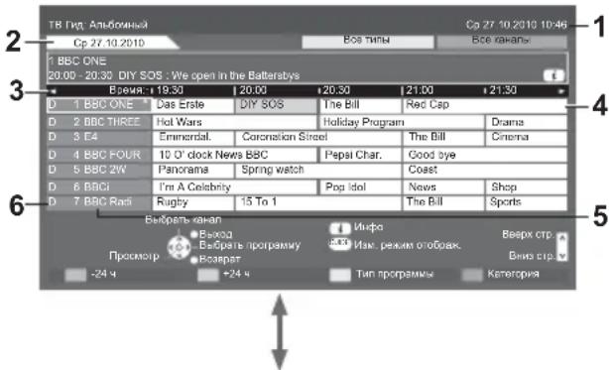
Task: Select the Emmerdal. programme
Action: [x=193, y=138]
